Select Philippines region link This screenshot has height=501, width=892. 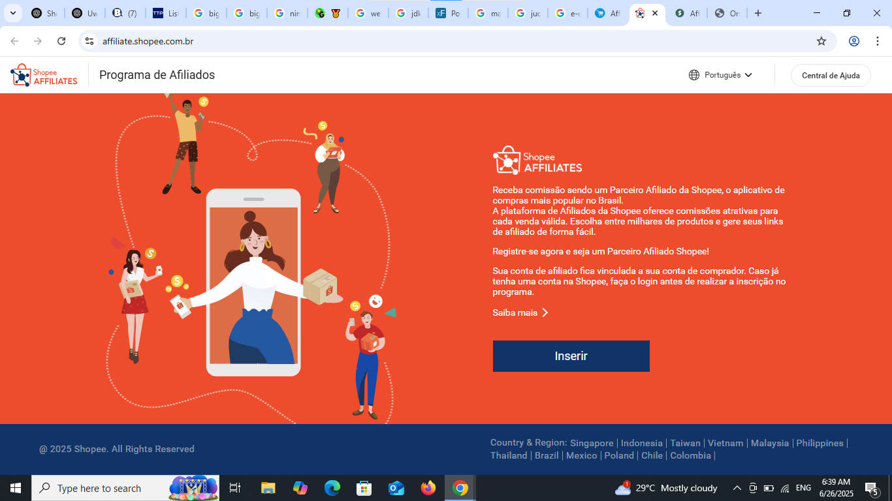point(820,443)
